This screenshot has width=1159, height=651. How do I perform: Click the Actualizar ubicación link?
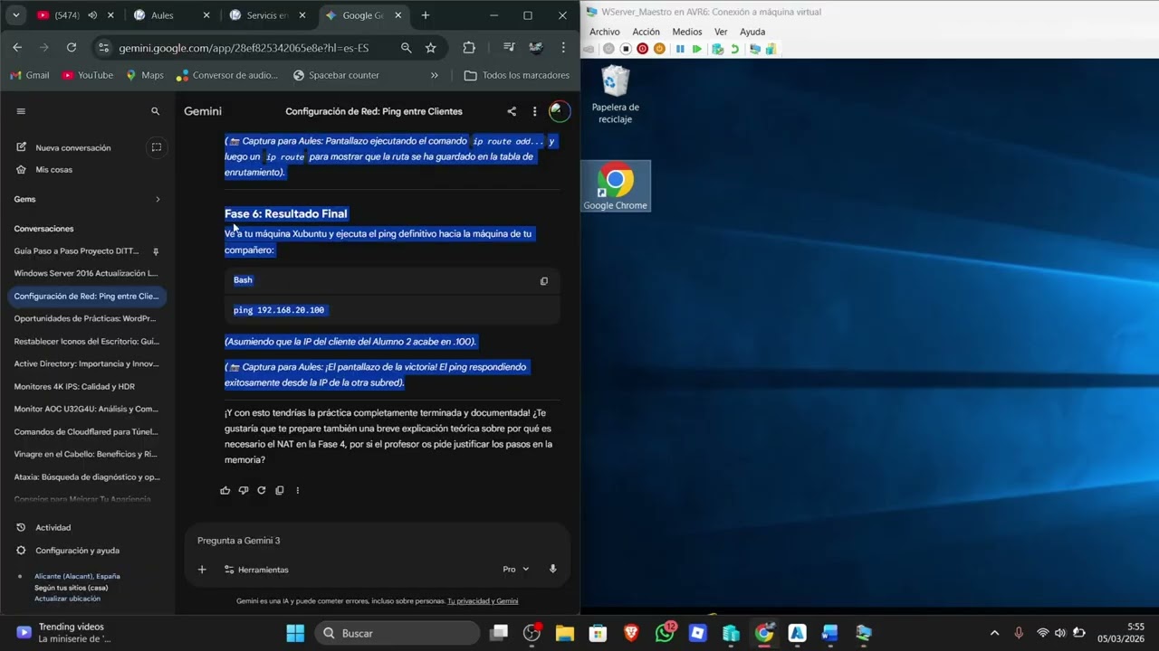pyautogui.click(x=67, y=599)
